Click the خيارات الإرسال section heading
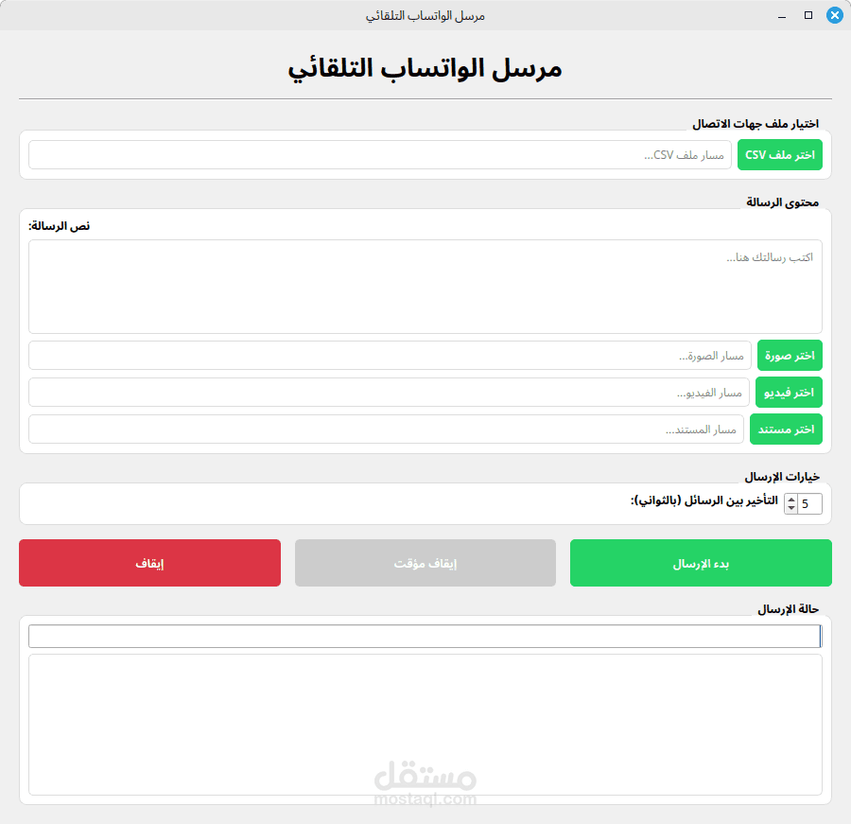 pos(782,477)
